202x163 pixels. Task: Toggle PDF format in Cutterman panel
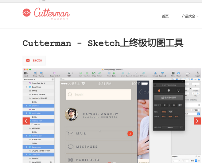(170, 112)
